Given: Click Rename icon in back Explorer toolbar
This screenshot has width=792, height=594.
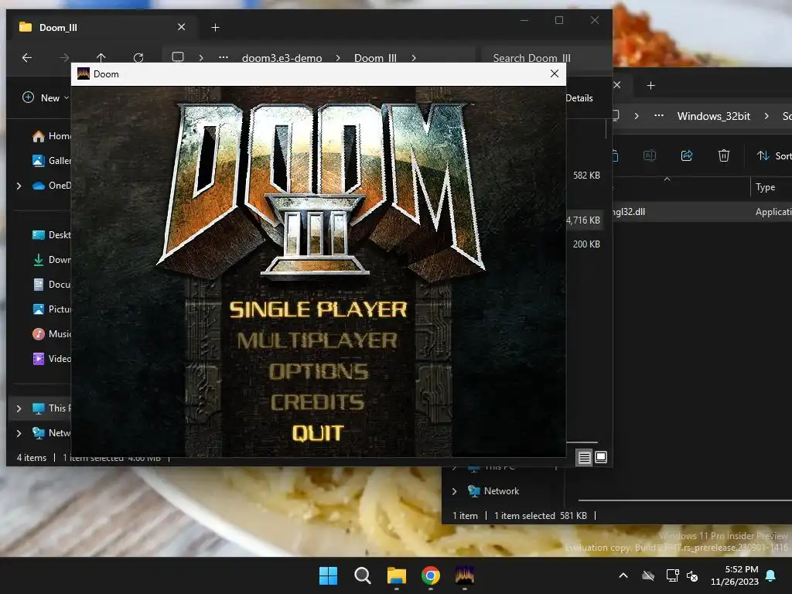Looking at the screenshot, I should pyautogui.click(x=650, y=155).
